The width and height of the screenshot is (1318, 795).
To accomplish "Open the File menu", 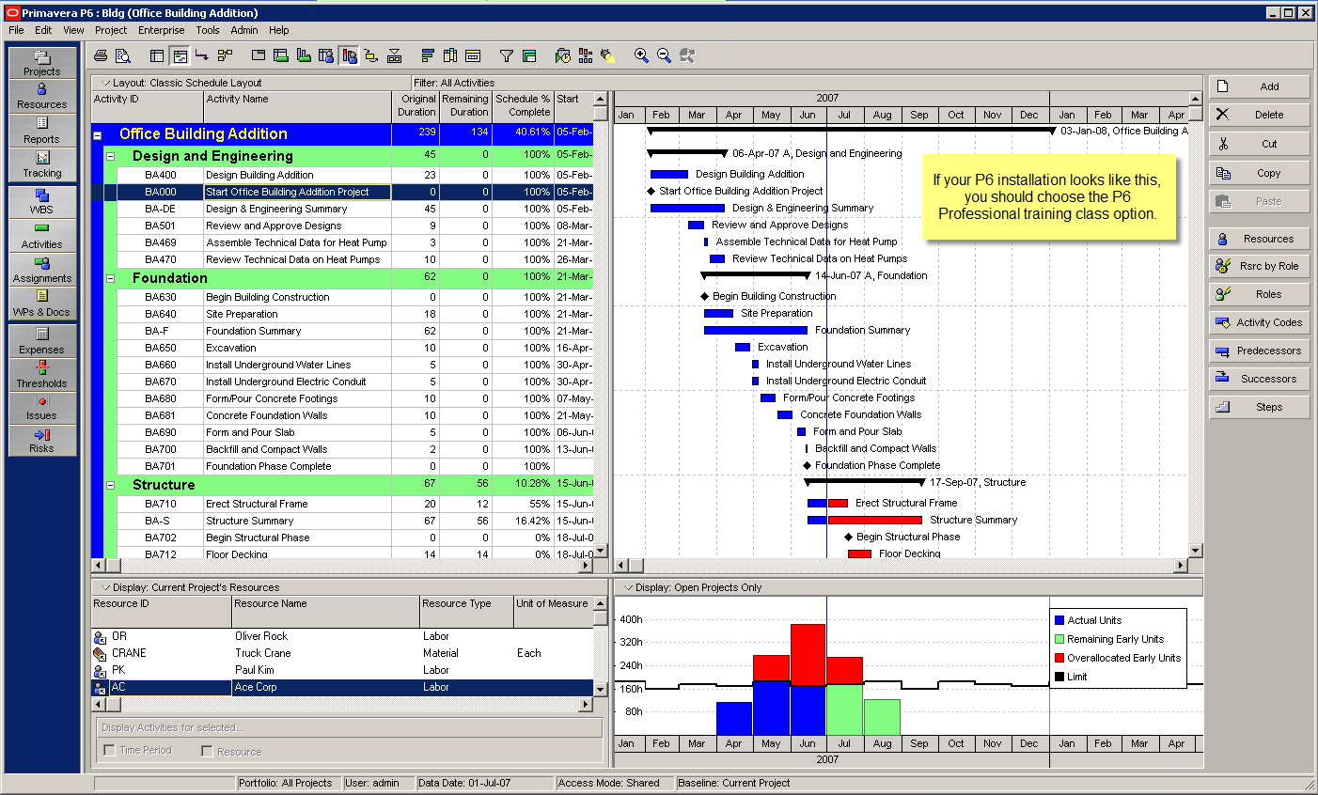I will coord(17,30).
